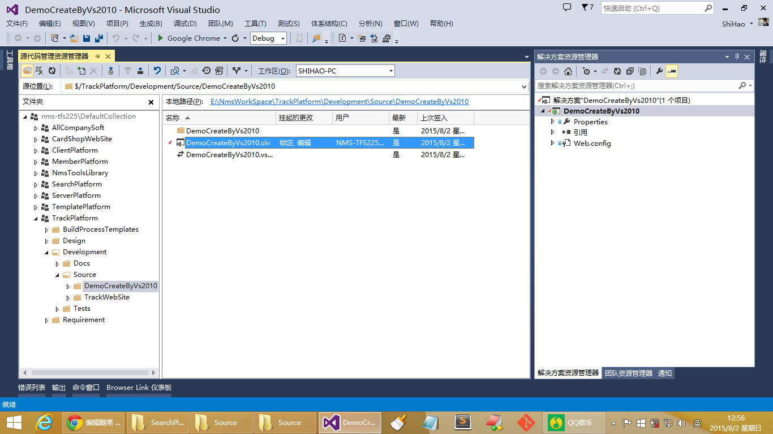Image resolution: width=773 pixels, height=434 pixels.
Task: Open the browser selection dropdown arrow after Google Chrome
Action: pos(225,38)
